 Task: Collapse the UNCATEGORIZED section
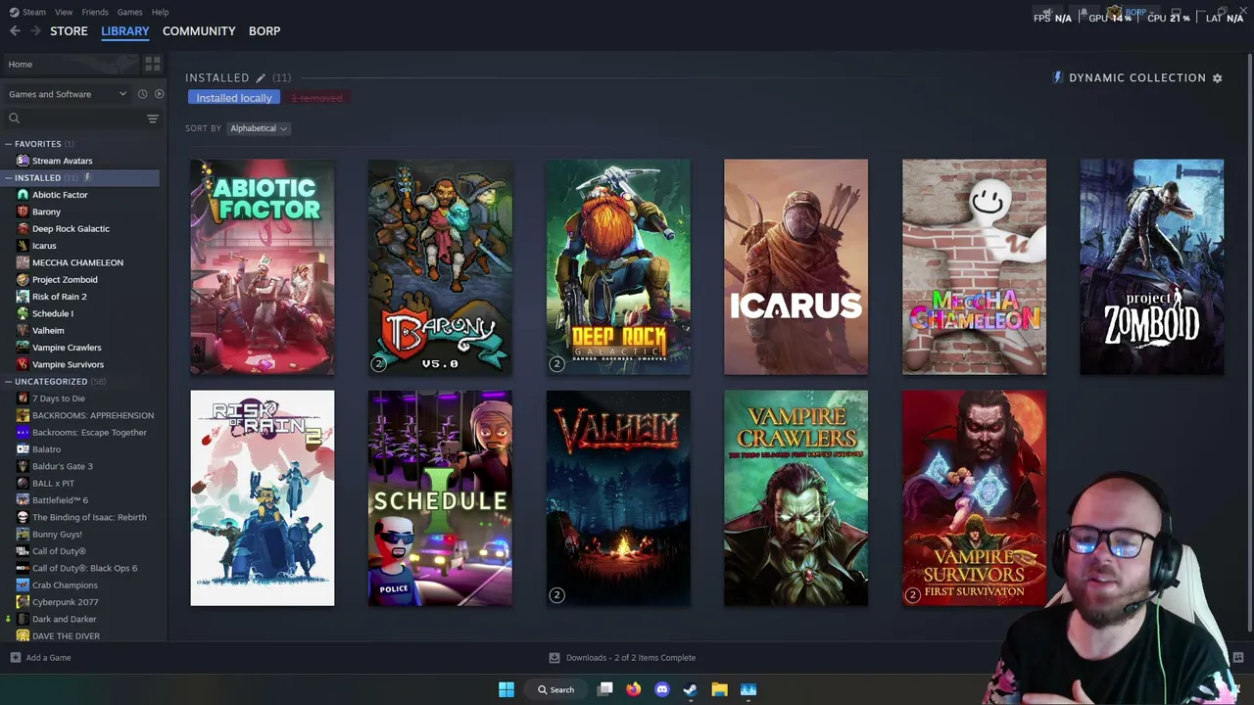coord(8,382)
